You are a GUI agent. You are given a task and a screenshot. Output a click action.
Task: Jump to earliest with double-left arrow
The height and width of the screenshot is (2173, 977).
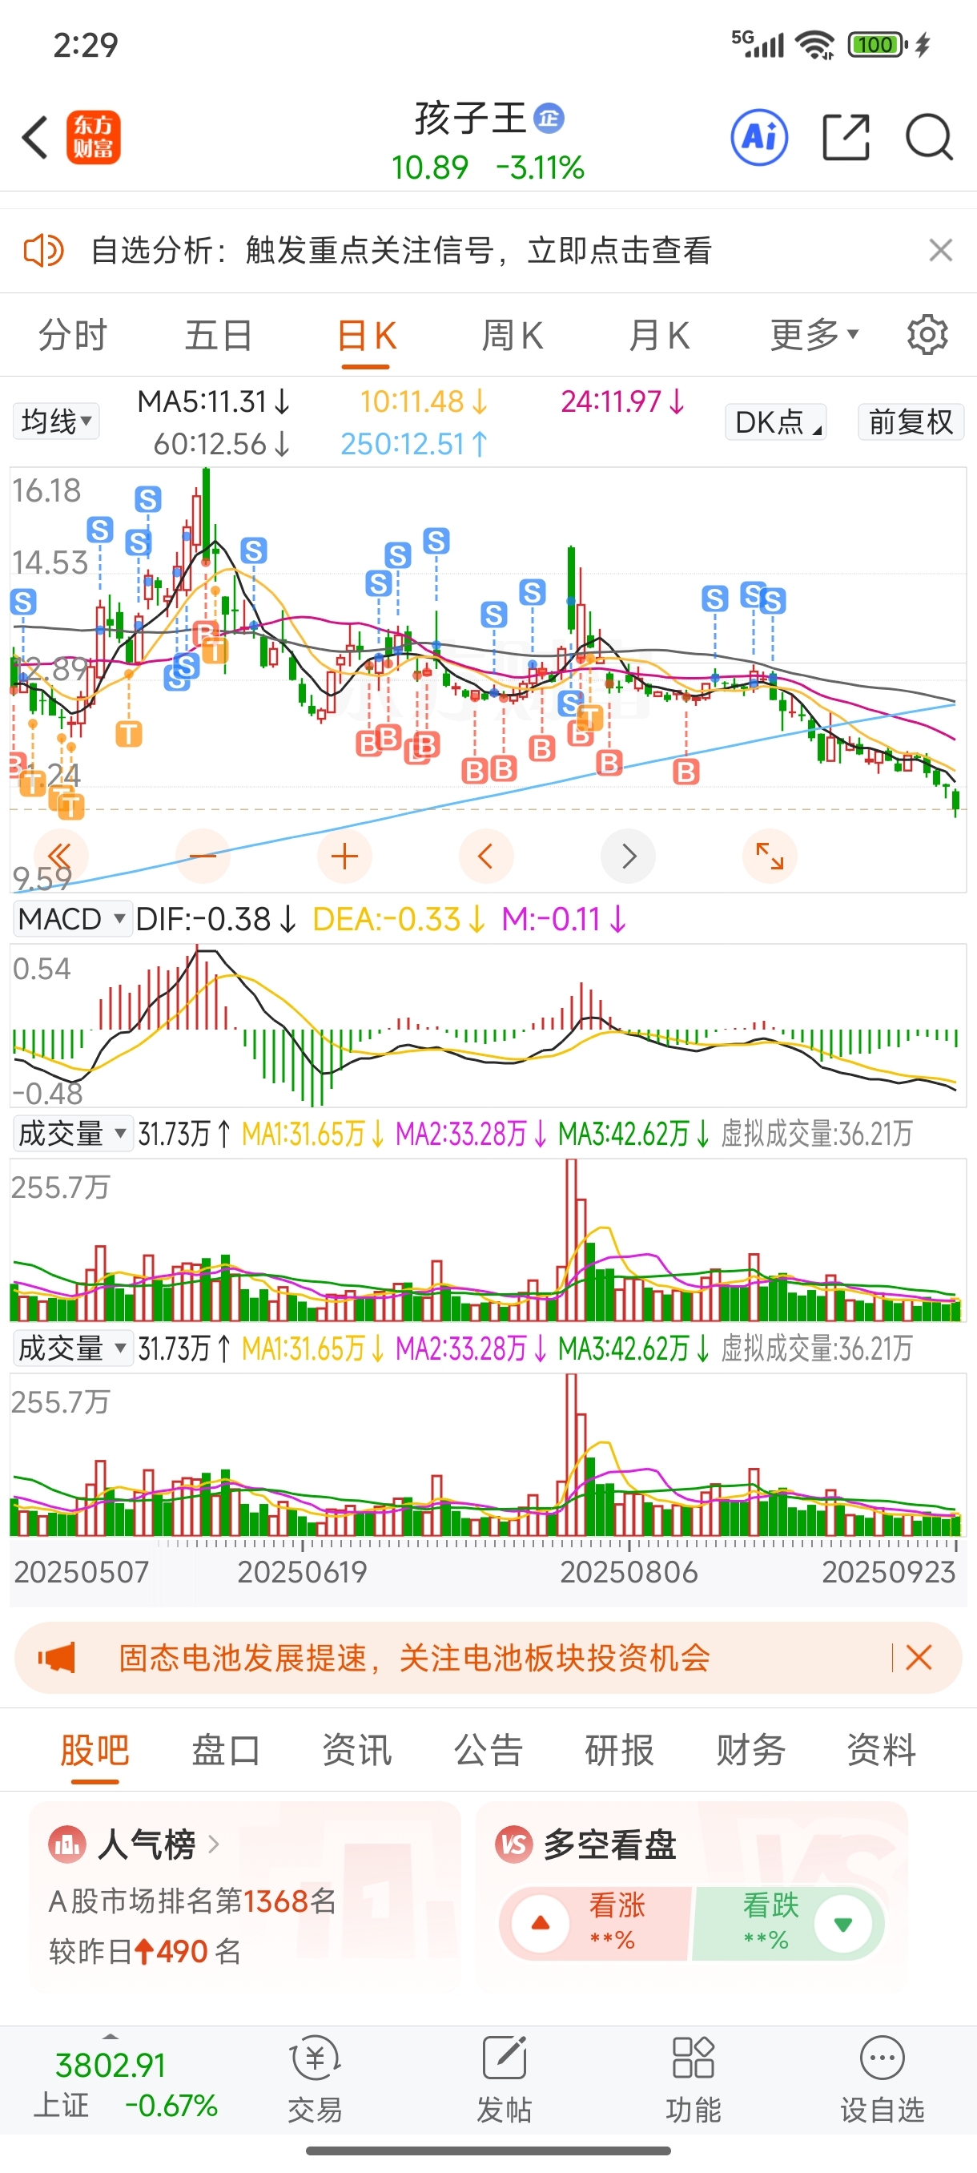(61, 857)
